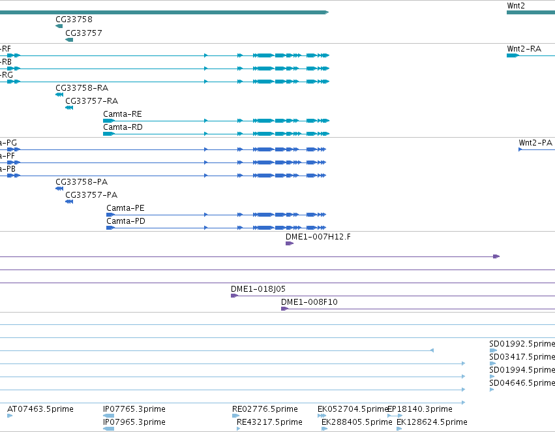
Task: Select the first exon of Camta-PD
Action: point(110,228)
